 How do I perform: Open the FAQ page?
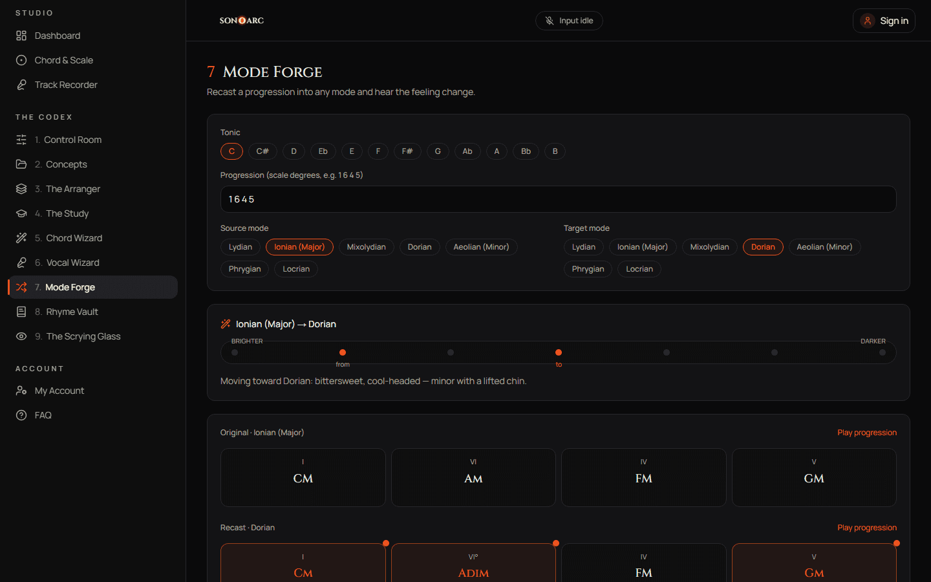92,415
